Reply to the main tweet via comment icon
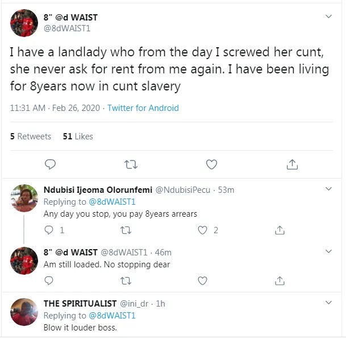346x339 pixels. 50,164
